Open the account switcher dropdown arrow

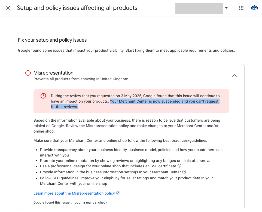click(x=226, y=8)
